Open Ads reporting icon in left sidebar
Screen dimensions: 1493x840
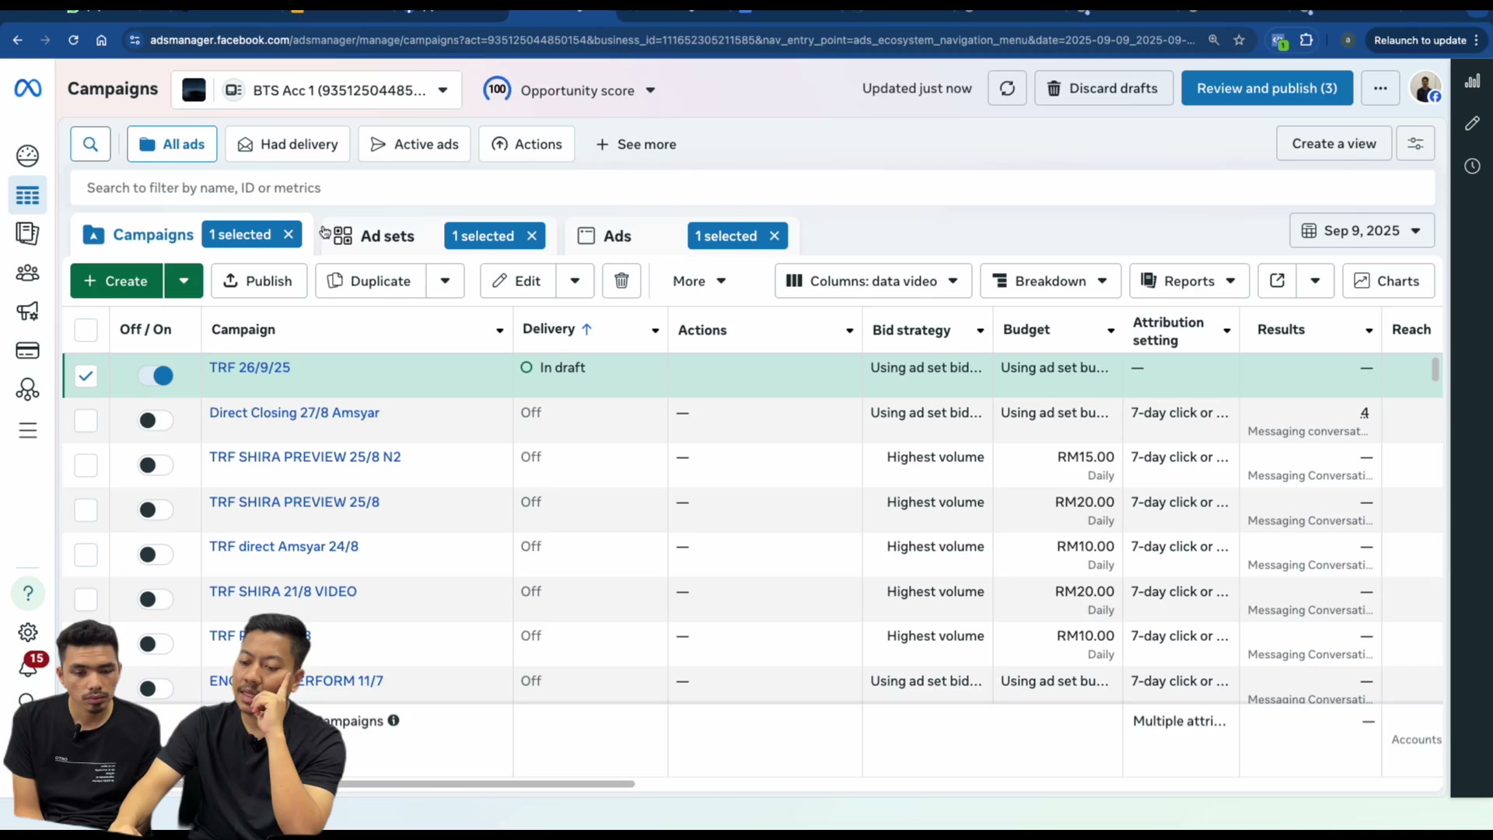pos(27,233)
